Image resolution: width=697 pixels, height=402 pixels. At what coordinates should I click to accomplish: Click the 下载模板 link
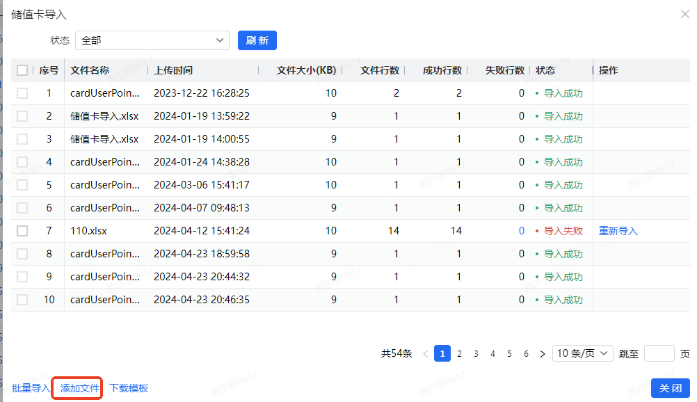click(129, 388)
